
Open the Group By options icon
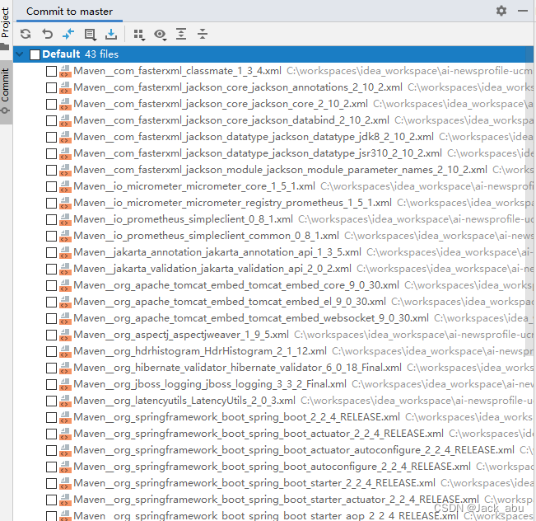tap(139, 35)
